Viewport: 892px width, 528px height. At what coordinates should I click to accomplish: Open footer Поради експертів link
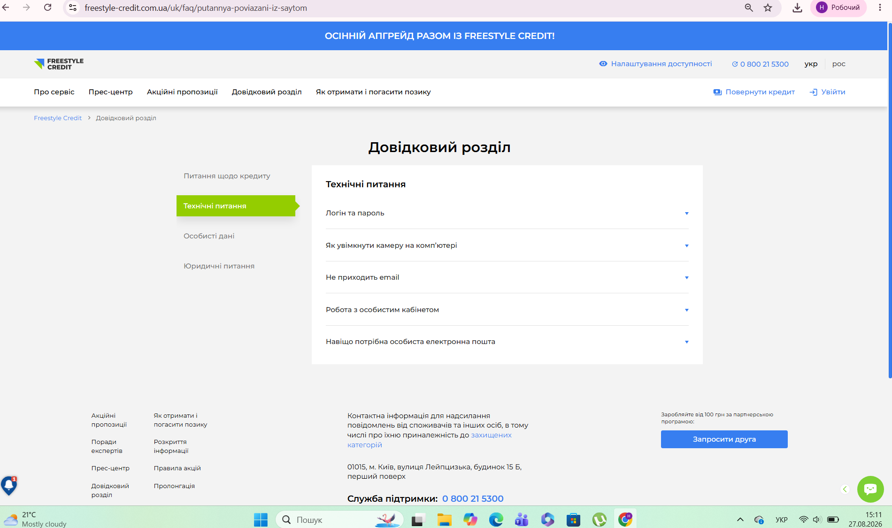107,446
